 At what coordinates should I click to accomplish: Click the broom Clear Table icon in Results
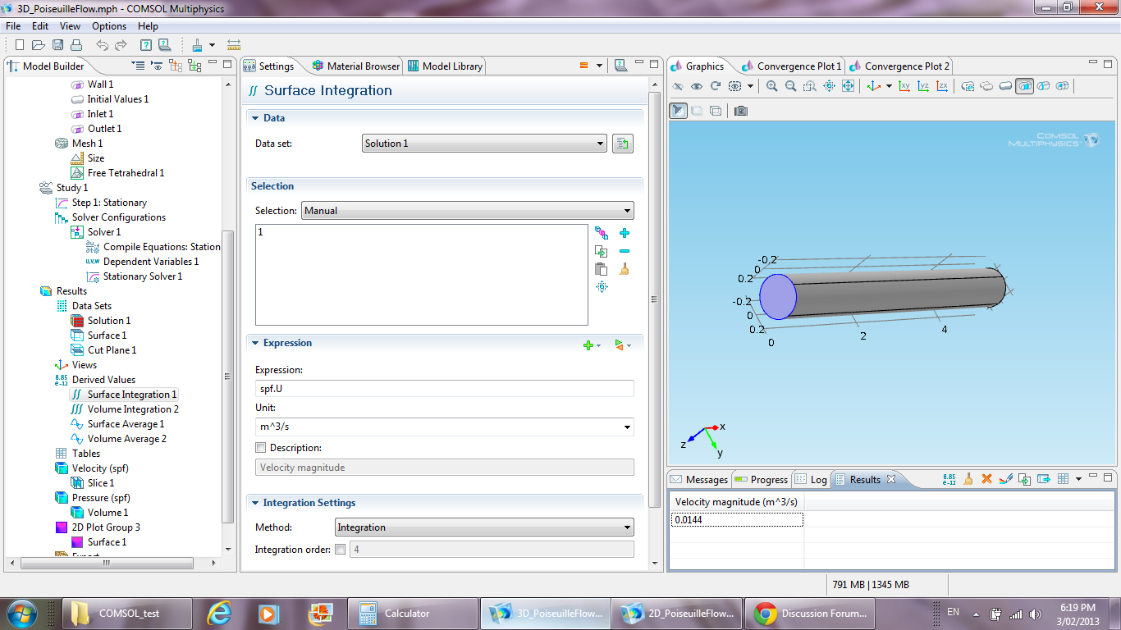[x=968, y=479]
